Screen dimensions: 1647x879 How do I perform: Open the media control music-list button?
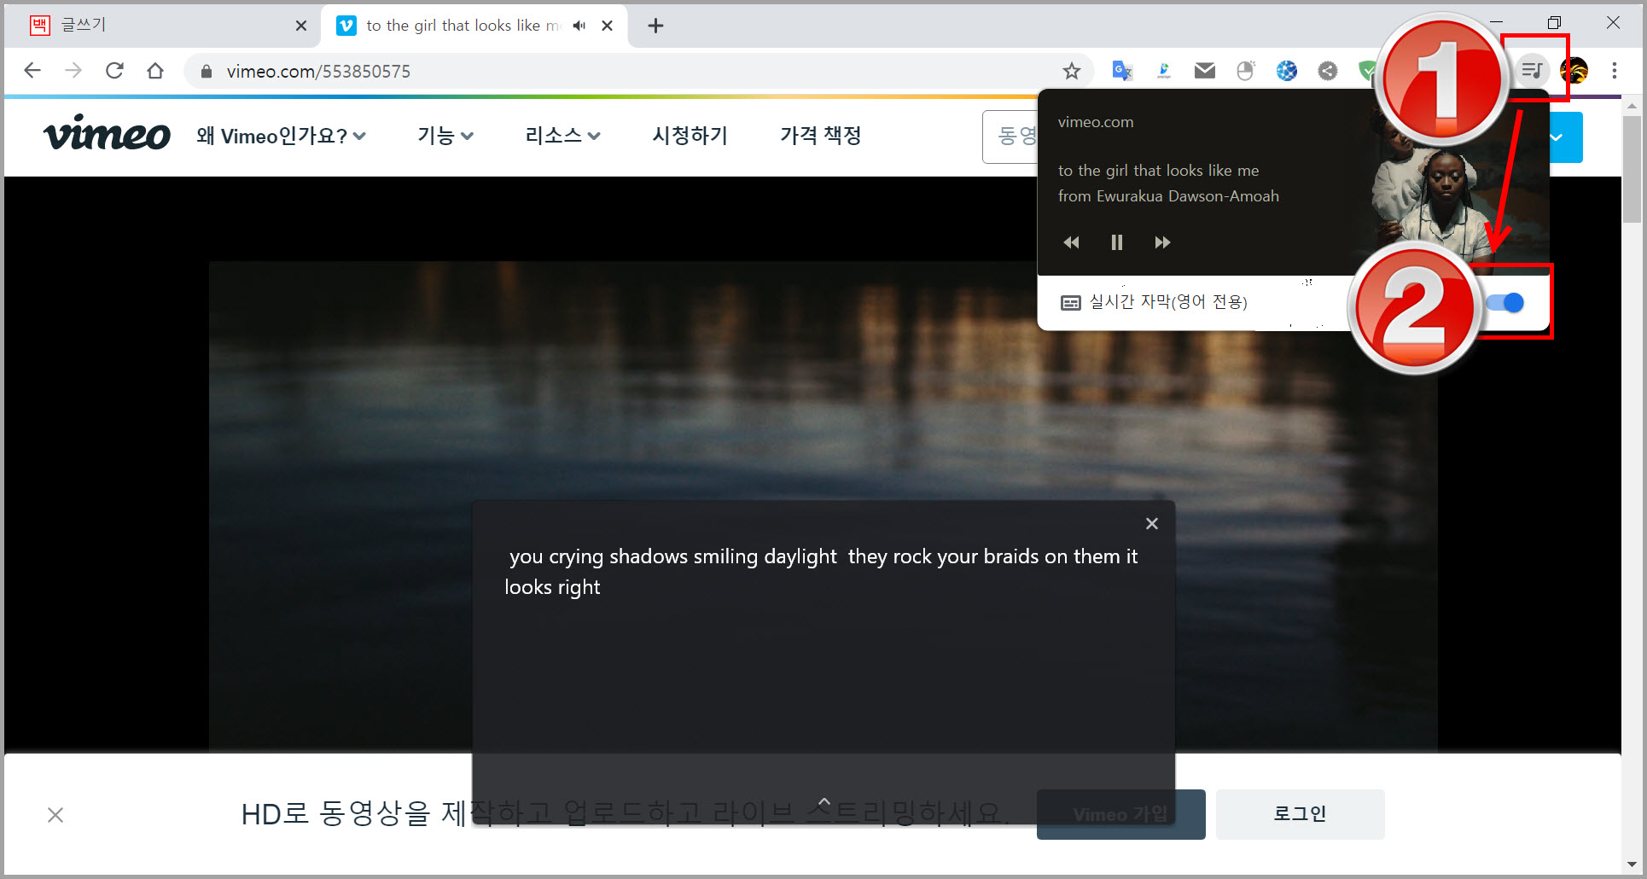tap(1533, 70)
